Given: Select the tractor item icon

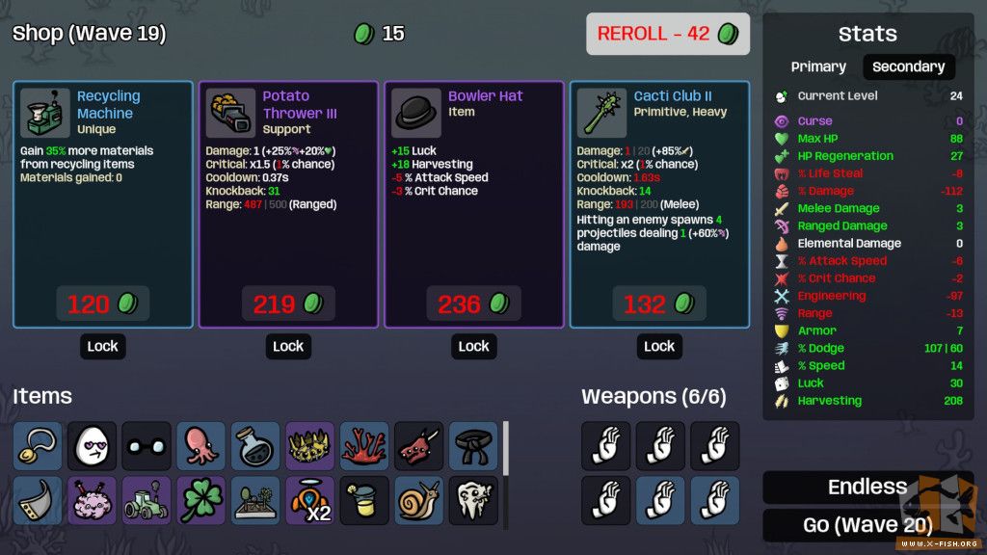Looking at the screenshot, I should [147, 501].
